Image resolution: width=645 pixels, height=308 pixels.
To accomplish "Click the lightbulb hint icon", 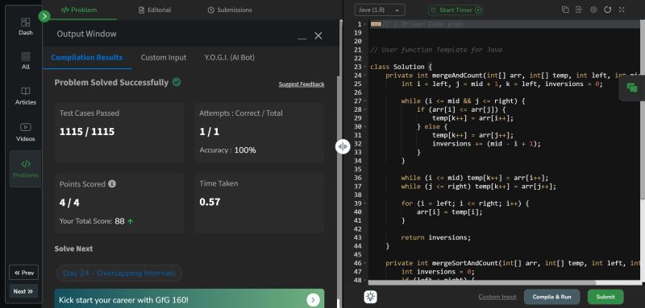I will [x=371, y=297].
